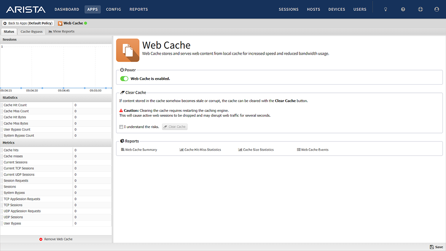
Task: Select the System Bypass metric row
Action: [x=56, y=193]
